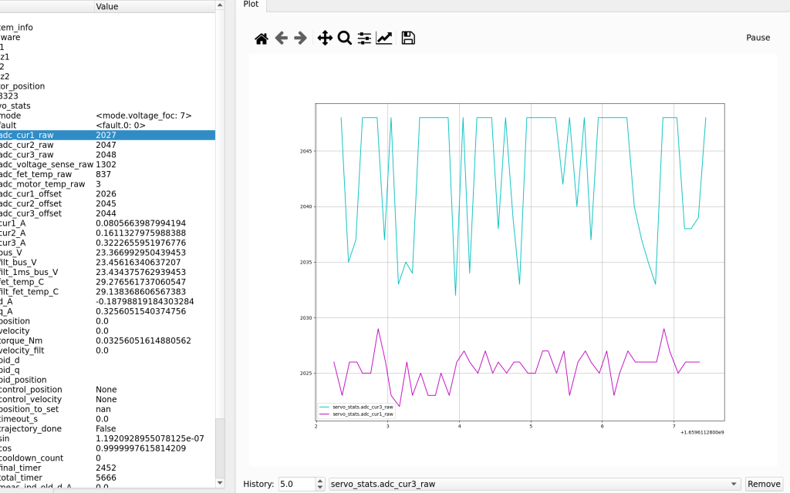Increase History value with up arrow
The image size is (790, 493).
click(320, 481)
